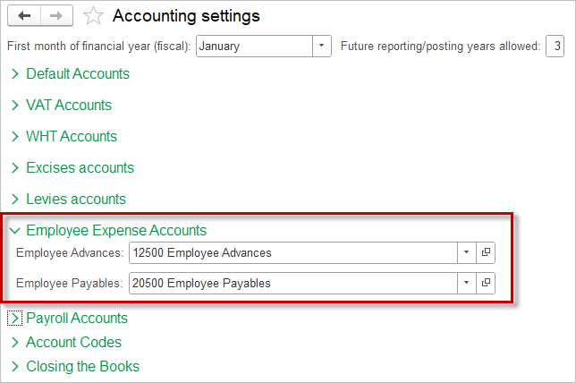Click the forward arrow navigation button
576x383 pixels.
[x=56, y=16]
